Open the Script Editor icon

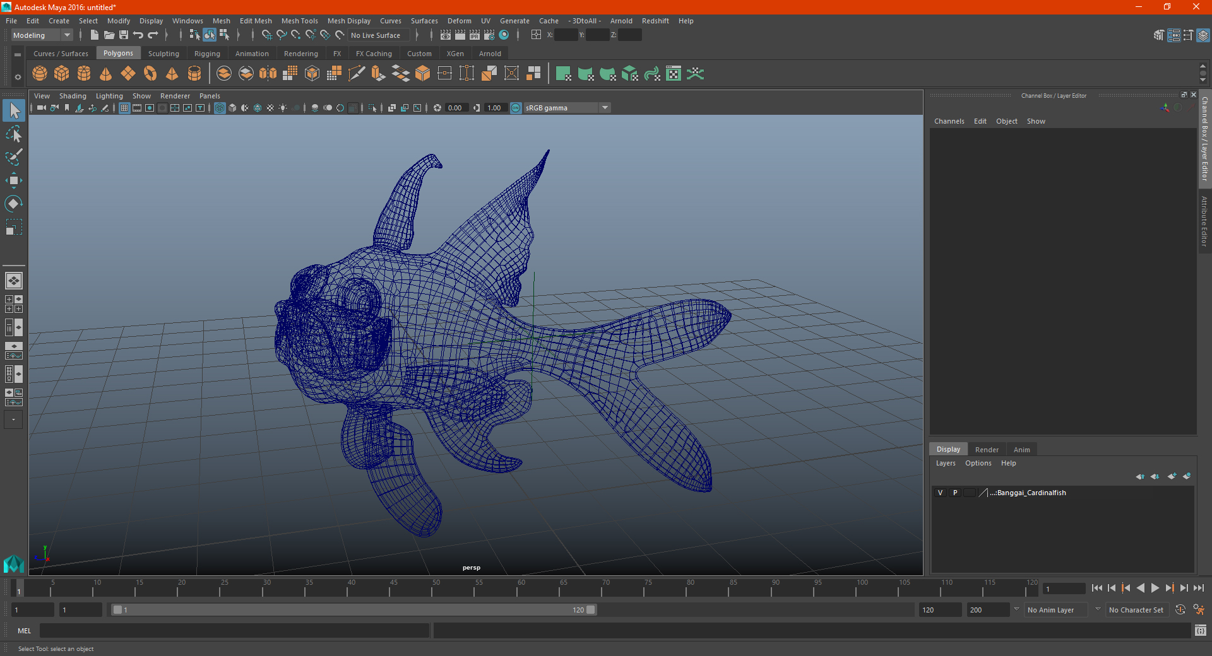(1201, 630)
